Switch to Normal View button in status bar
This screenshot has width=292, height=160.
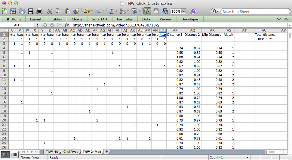(x=5, y=154)
